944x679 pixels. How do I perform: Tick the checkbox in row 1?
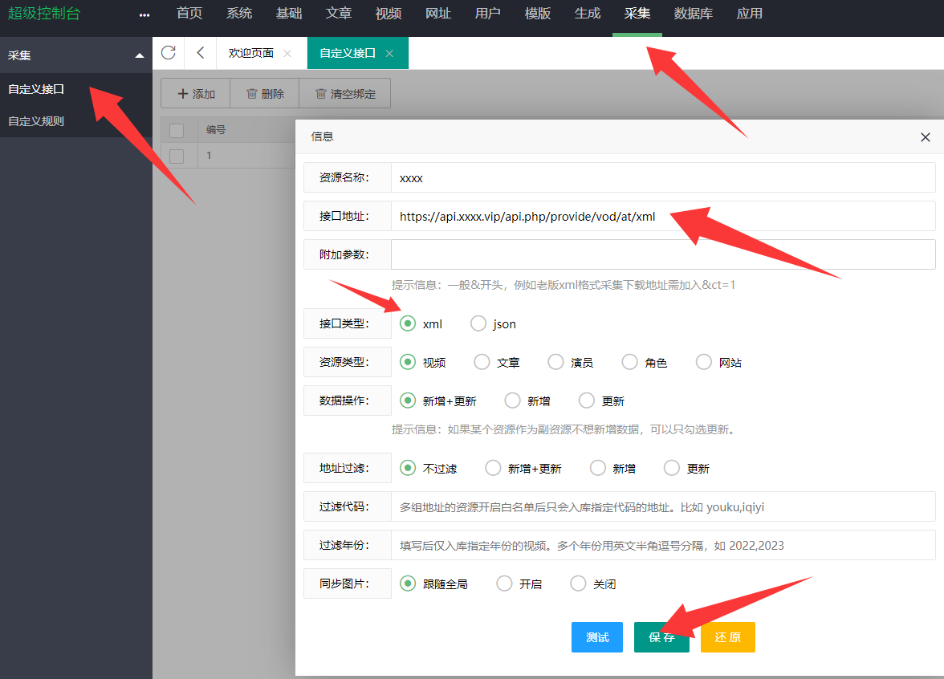coord(177,156)
